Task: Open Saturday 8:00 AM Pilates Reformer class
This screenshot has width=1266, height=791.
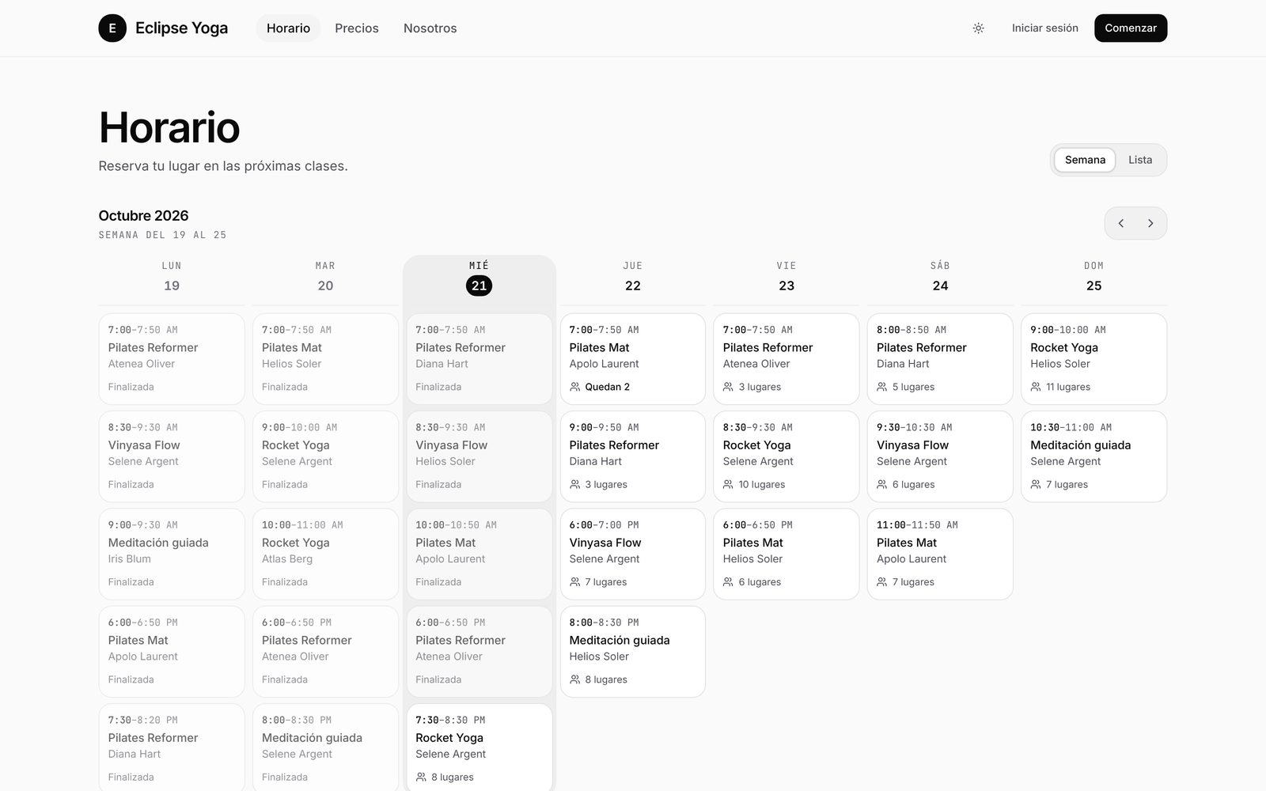Action: [940, 359]
